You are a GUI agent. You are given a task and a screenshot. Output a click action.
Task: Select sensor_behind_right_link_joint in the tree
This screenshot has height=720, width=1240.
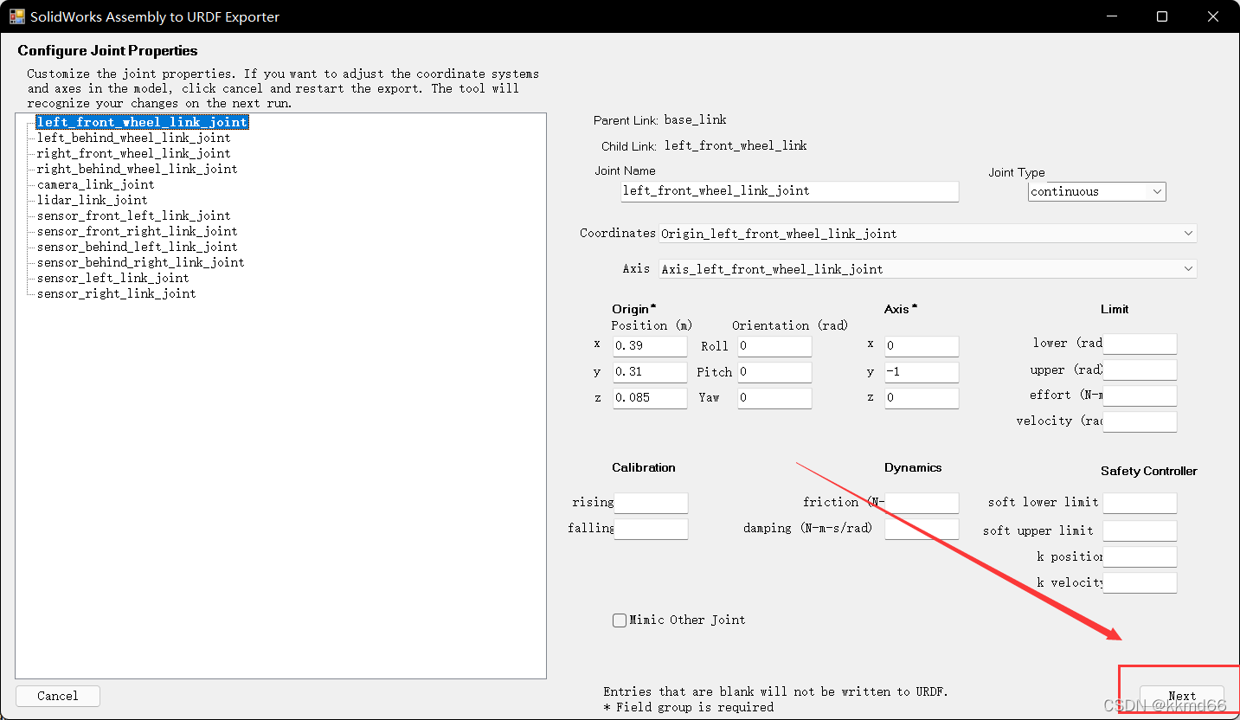pyautogui.click(x=140, y=262)
